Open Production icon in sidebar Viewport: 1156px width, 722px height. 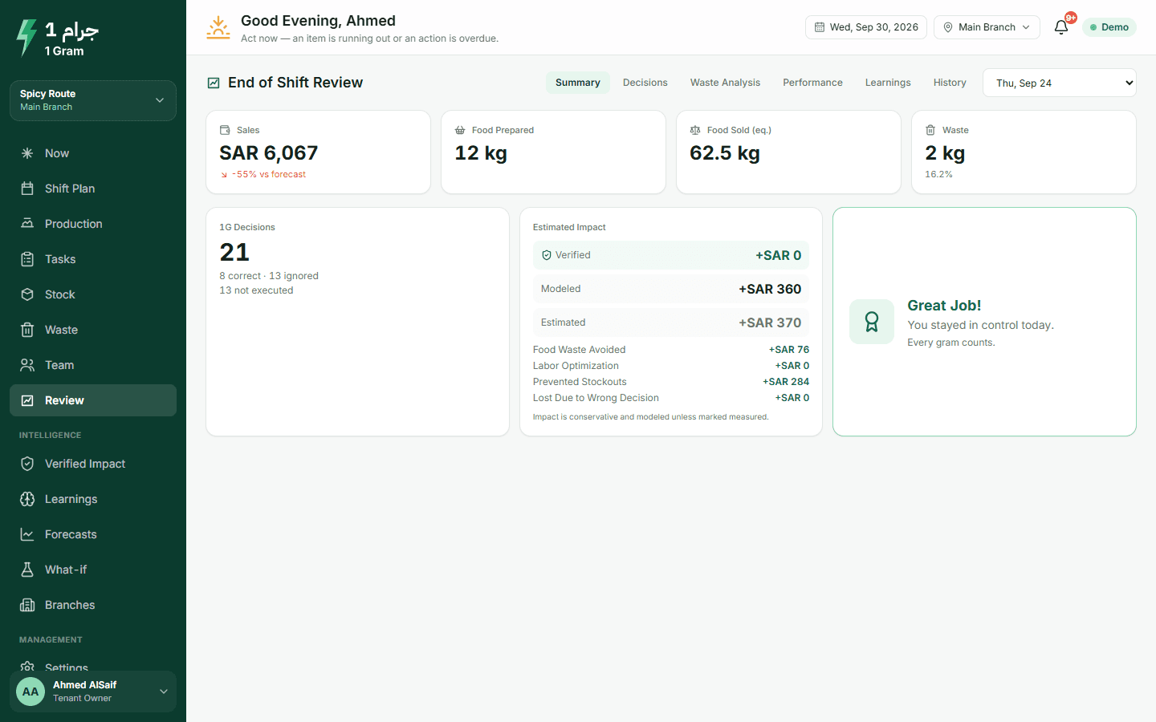tap(27, 224)
